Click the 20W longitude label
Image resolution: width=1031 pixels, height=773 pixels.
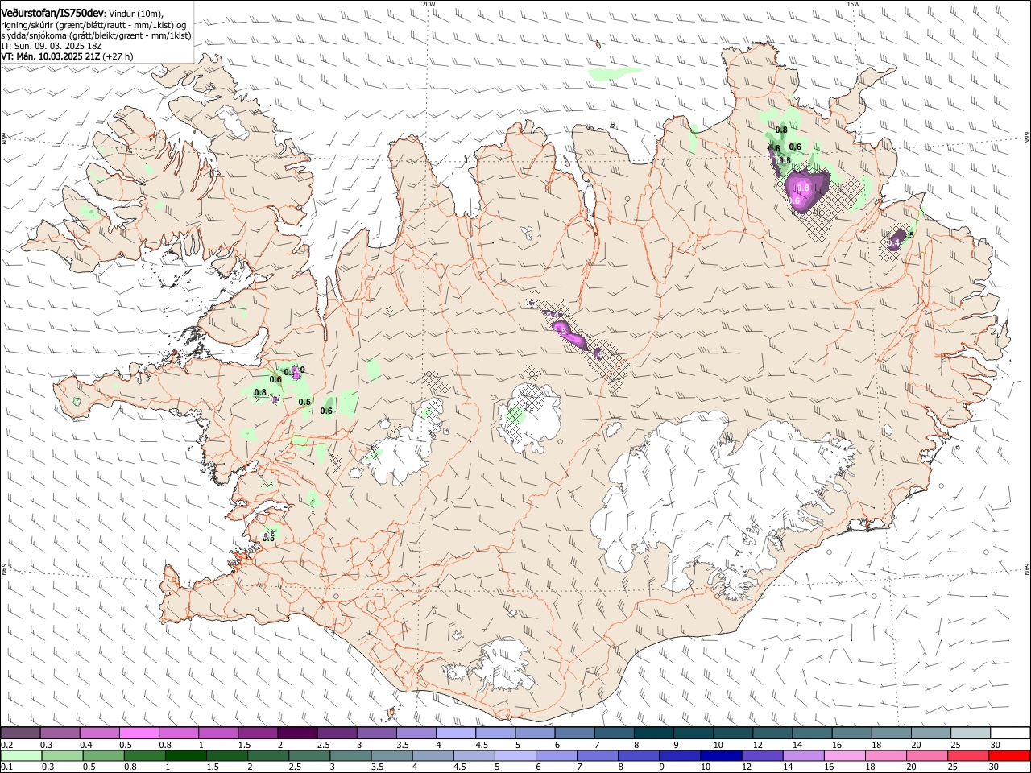(x=429, y=3)
